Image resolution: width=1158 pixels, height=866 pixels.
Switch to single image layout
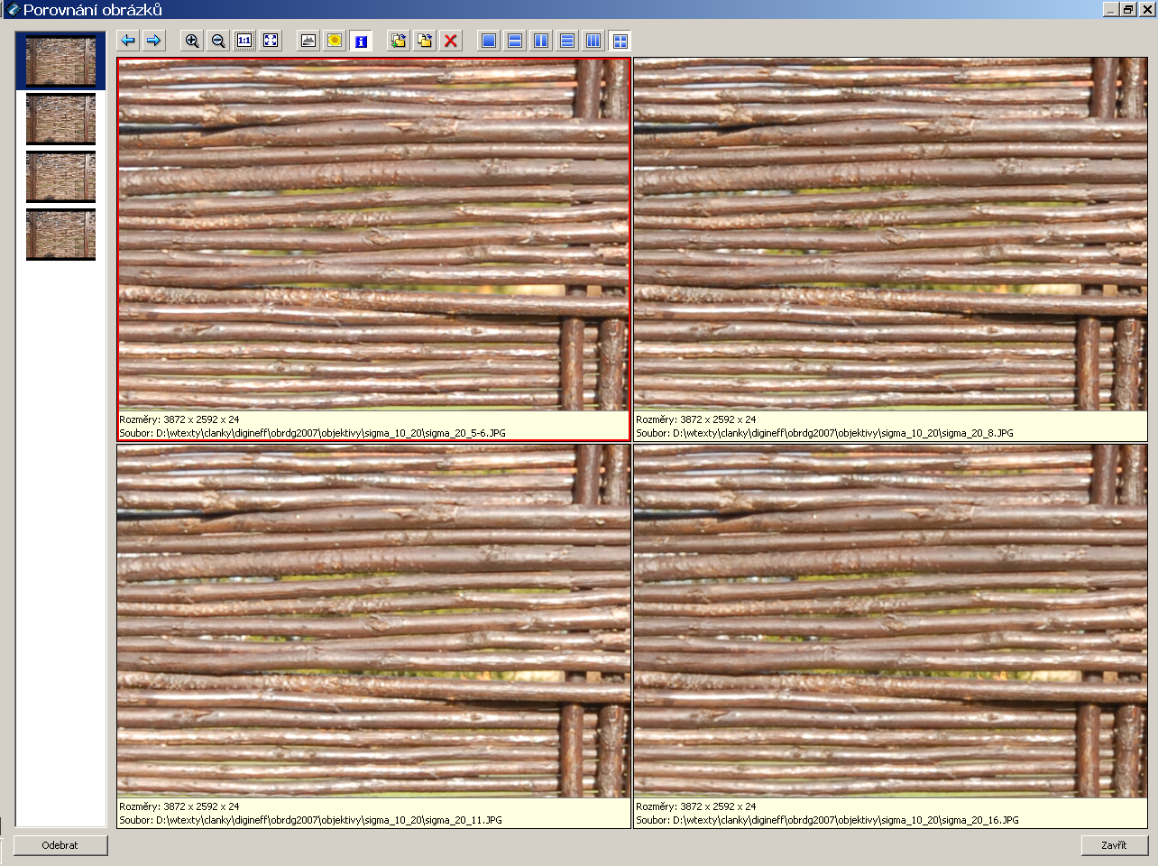489,41
